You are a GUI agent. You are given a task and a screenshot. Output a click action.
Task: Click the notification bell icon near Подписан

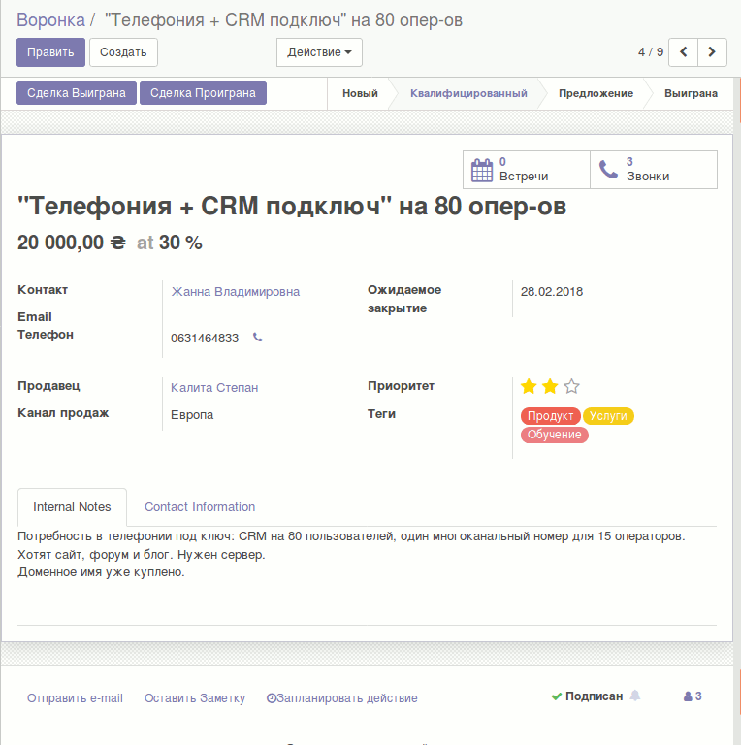pos(635,696)
